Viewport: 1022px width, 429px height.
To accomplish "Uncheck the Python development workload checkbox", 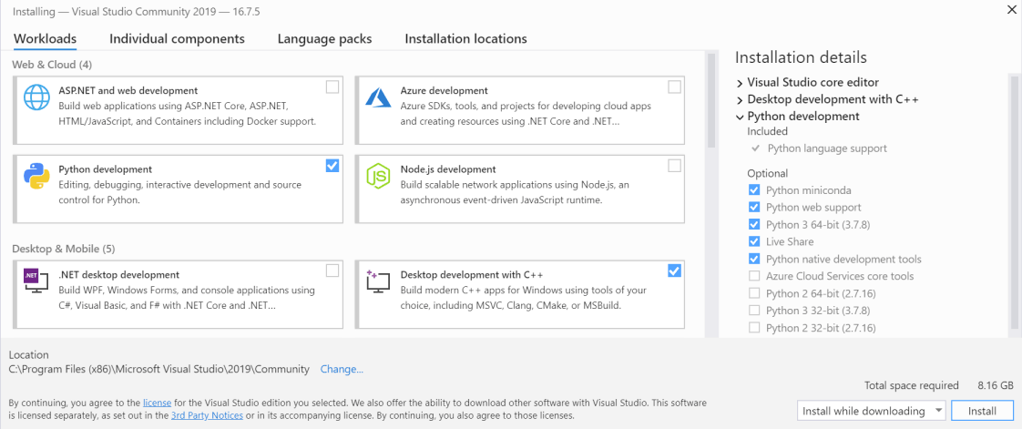I will tap(332, 166).
